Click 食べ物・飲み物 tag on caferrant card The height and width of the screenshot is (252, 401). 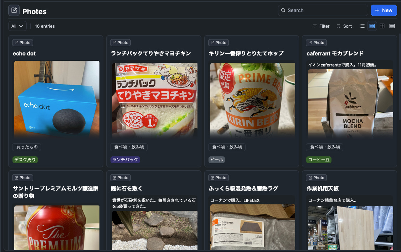coord(325,147)
